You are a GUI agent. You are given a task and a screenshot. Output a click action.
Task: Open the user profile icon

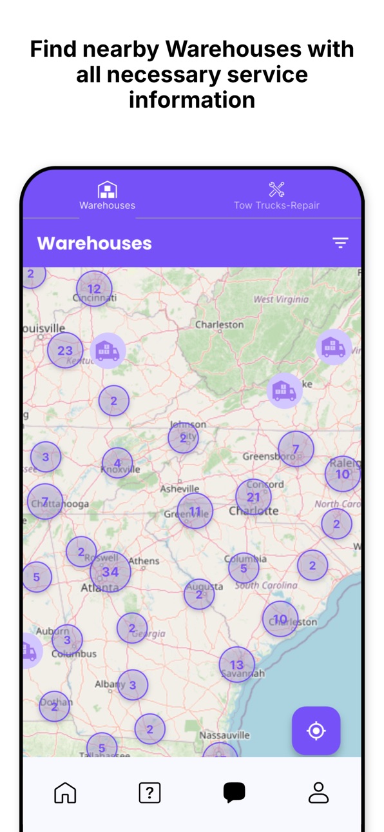pyautogui.click(x=318, y=792)
